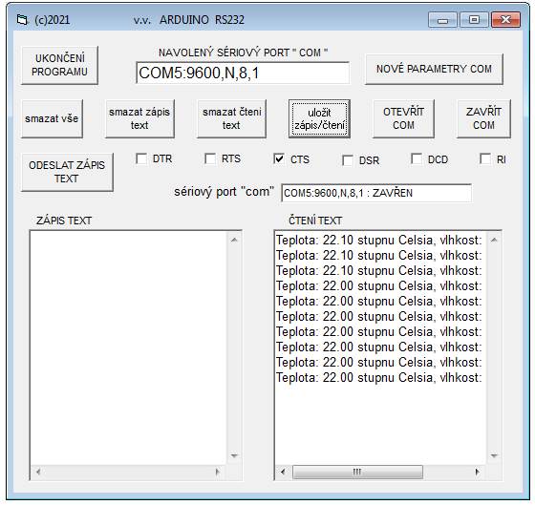535x505 pixels.
Task: Tick the DSR checkbox
Action: coord(348,160)
